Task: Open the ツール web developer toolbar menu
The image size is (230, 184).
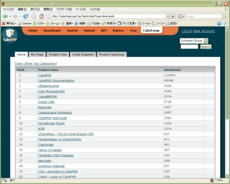Action: coord(144,23)
